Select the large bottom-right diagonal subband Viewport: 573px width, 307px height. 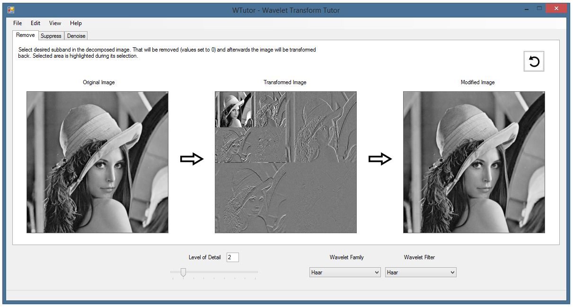321,198
